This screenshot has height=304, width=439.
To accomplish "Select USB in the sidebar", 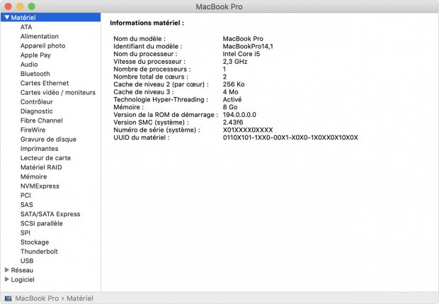I will (x=27, y=261).
